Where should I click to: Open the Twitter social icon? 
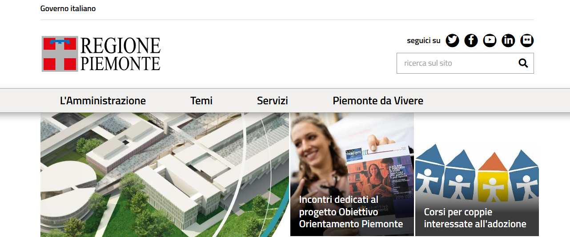[452, 40]
